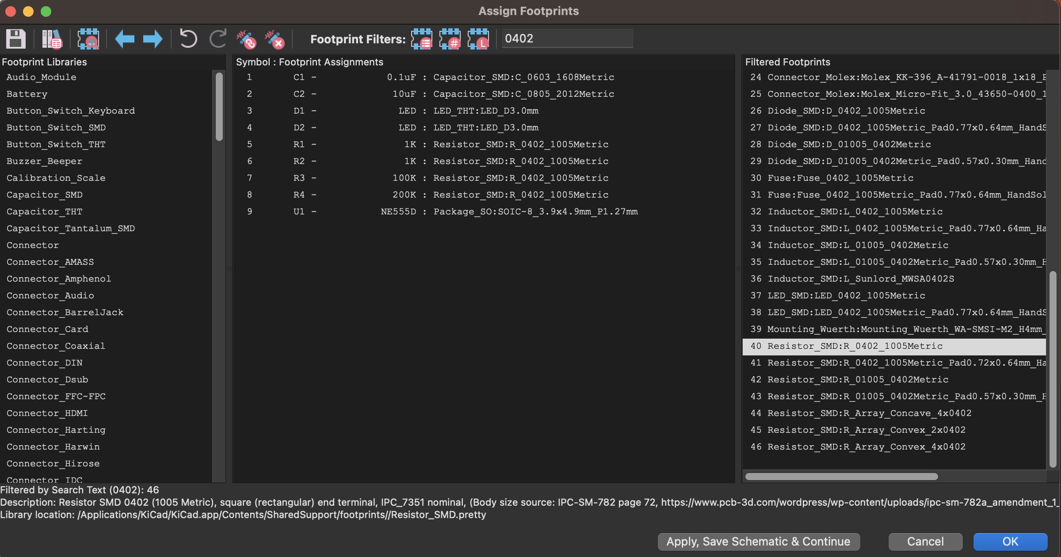This screenshot has width=1061, height=557.
Task: Toggle the filter by pin count icon
Action: 450,38
